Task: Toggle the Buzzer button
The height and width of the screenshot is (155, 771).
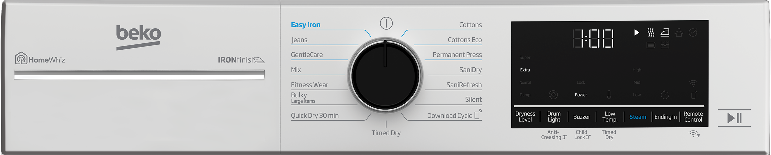Action: pyautogui.click(x=581, y=117)
